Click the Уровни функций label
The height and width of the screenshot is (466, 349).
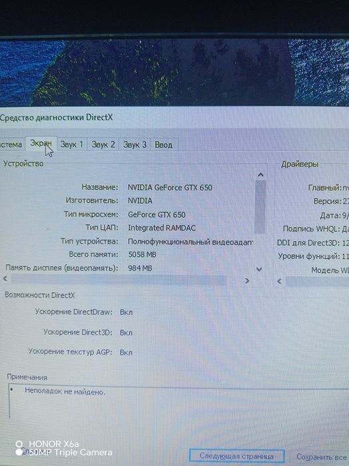point(309,256)
